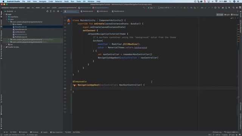Run the app with green play button

coord(175,8)
